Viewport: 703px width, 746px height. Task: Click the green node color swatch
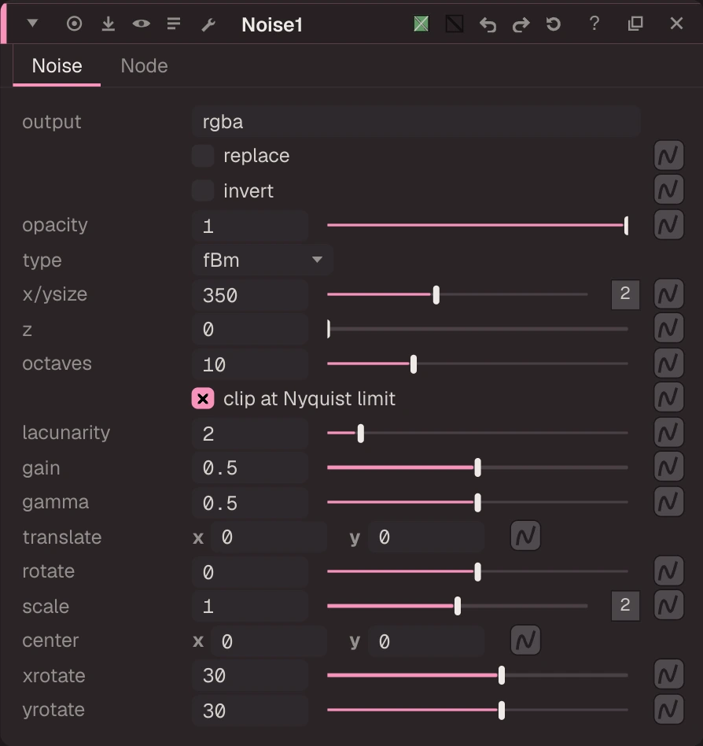coord(421,24)
